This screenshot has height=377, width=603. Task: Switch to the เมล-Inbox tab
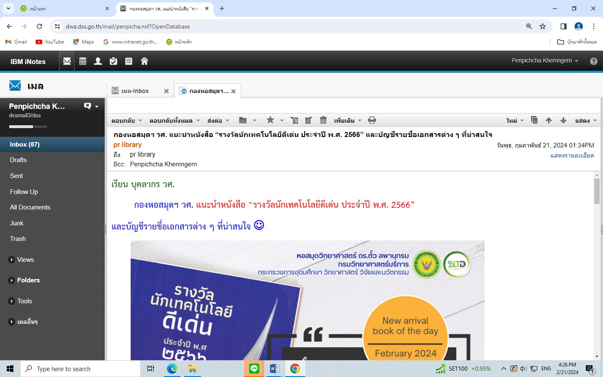pyautogui.click(x=135, y=91)
